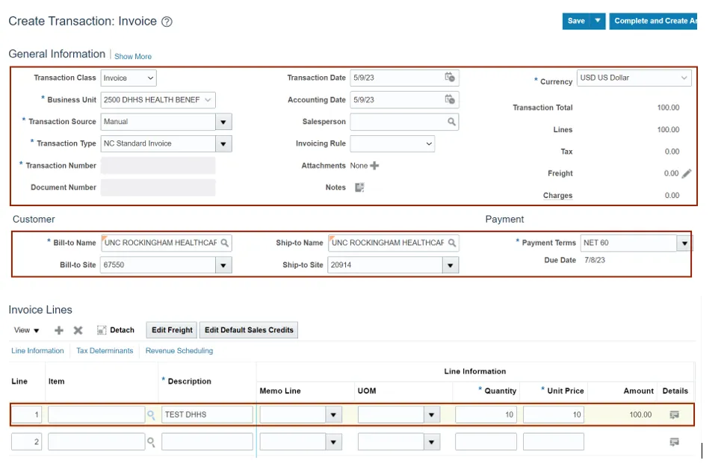The width and height of the screenshot is (727, 475).
Task: Open the Transaction Date calendar picker
Action: (x=450, y=78)
